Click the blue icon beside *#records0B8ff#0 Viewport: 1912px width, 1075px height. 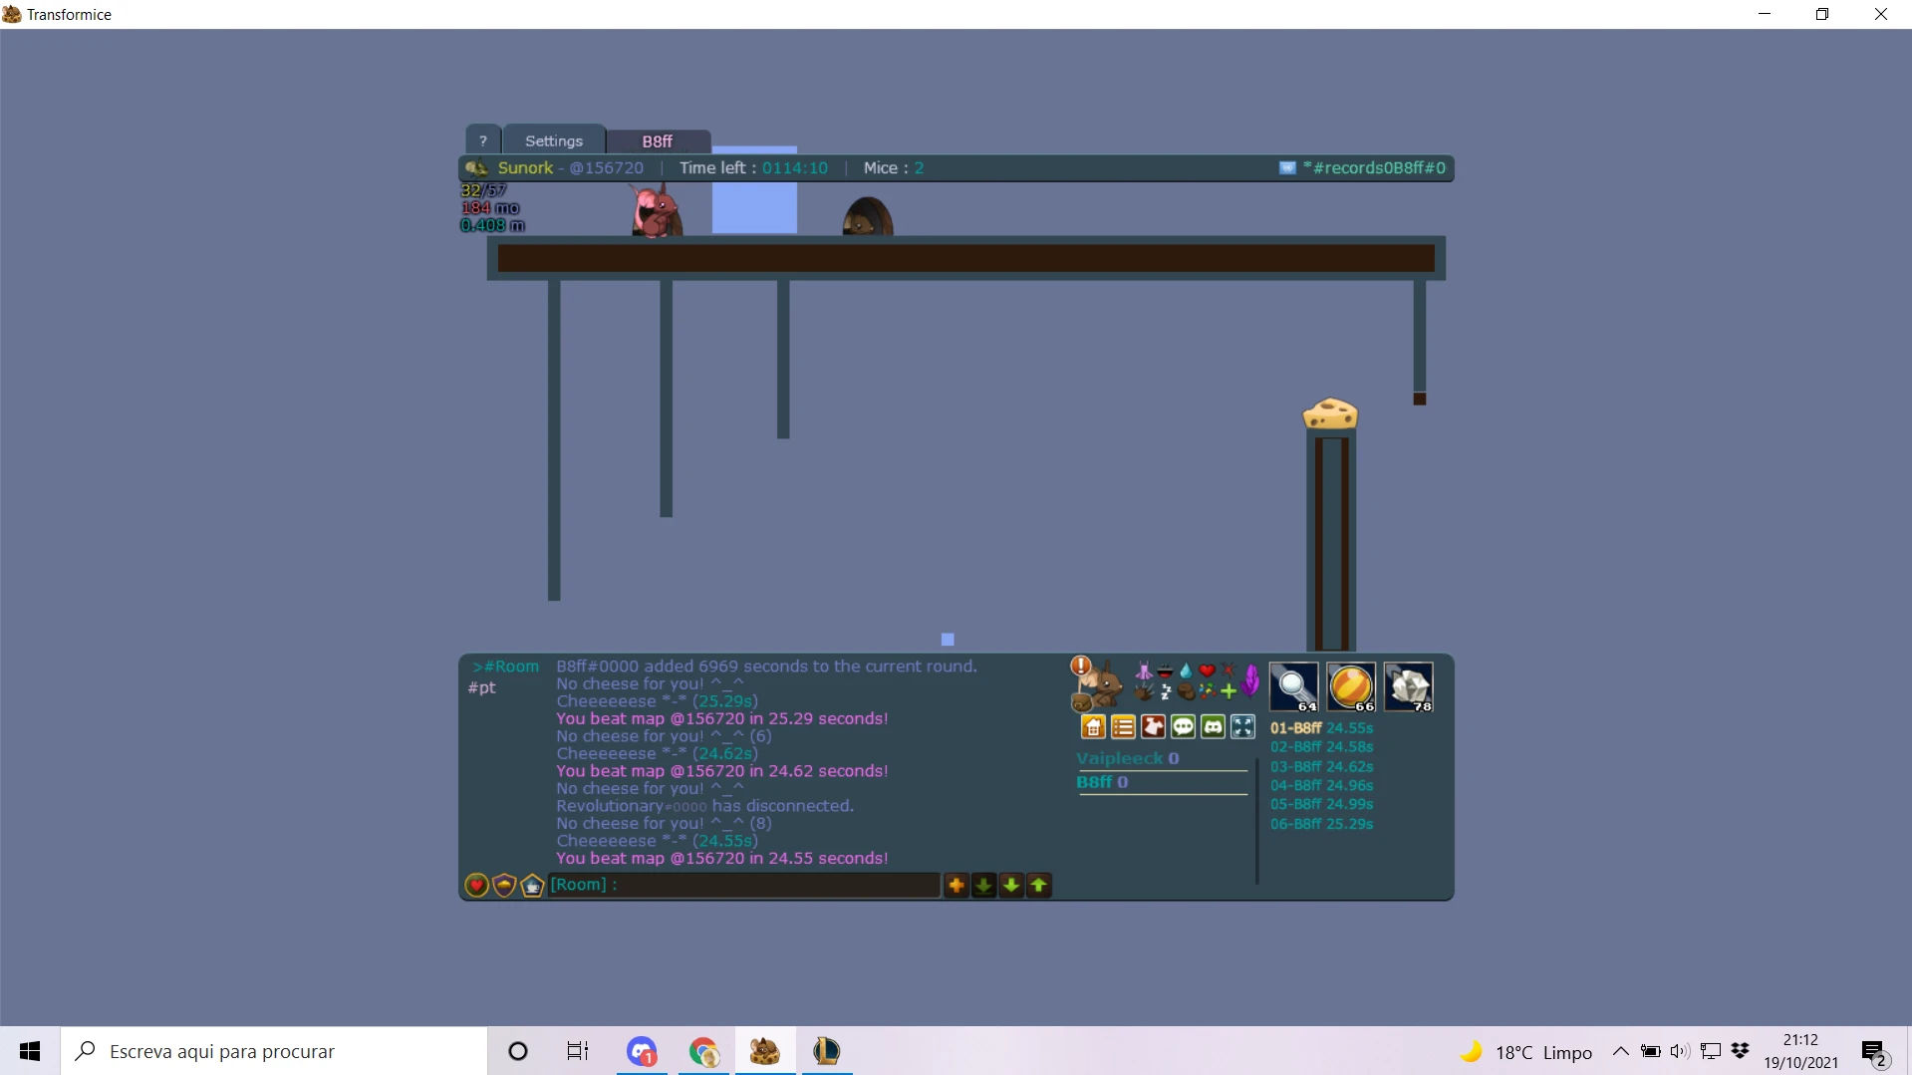click(1287, 168)
